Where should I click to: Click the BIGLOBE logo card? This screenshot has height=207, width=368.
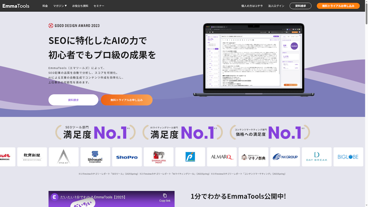click(348, 157)
